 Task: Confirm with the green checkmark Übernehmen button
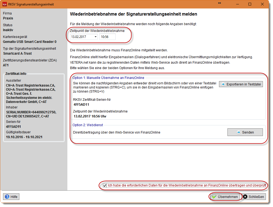(225, 197)
